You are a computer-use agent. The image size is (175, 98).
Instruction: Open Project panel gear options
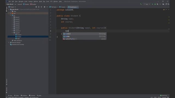point(45,7)
